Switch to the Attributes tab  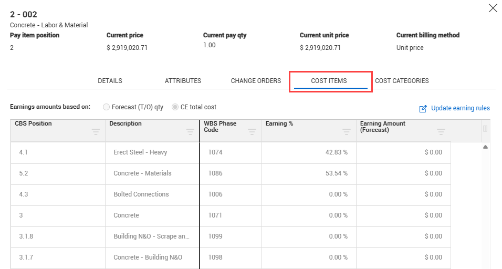(x=183, y=81)
